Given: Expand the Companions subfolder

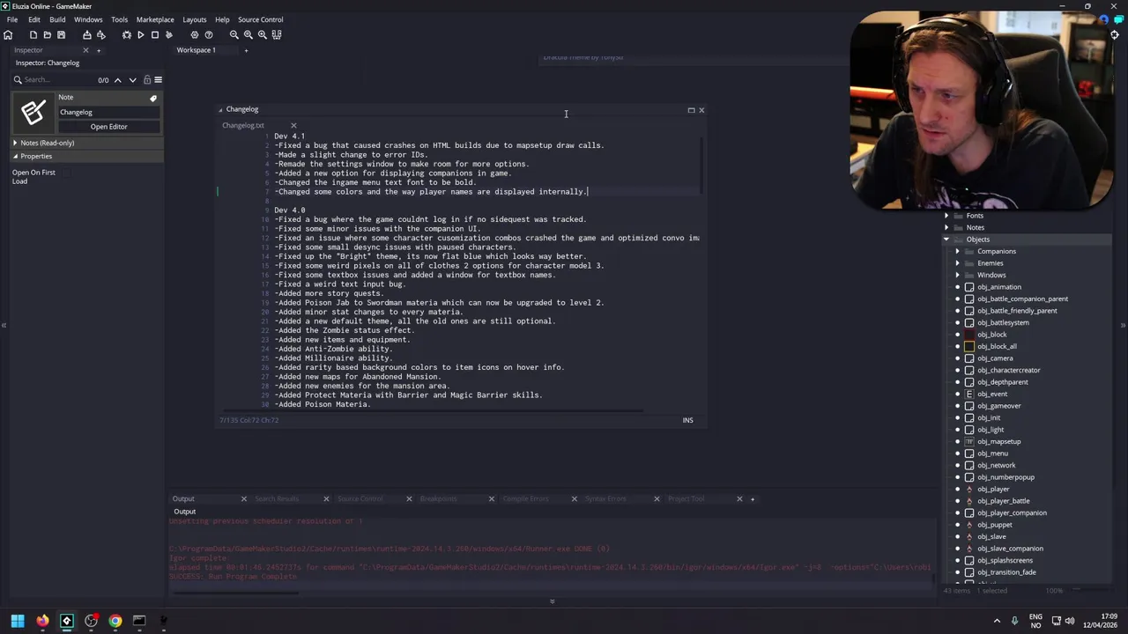Looking at the screenshot, I should (958, 251).
